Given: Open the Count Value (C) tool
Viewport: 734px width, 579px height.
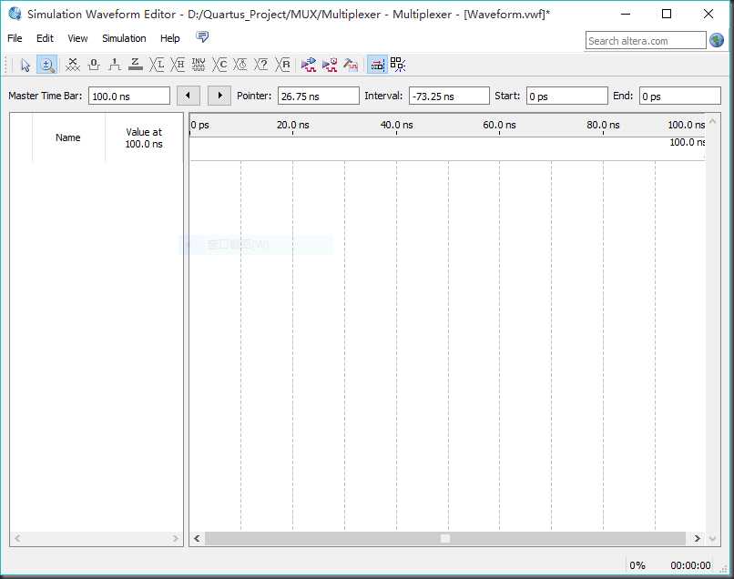Looking at the screenshot, I should [219, 65].
